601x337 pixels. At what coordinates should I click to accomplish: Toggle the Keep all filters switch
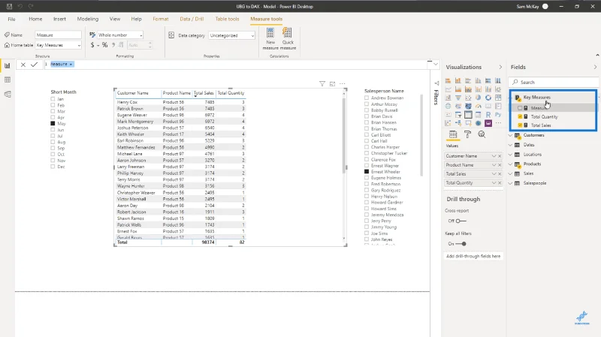461,244
